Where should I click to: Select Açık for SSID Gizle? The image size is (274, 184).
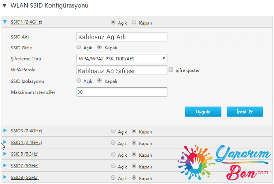point(79,47)
